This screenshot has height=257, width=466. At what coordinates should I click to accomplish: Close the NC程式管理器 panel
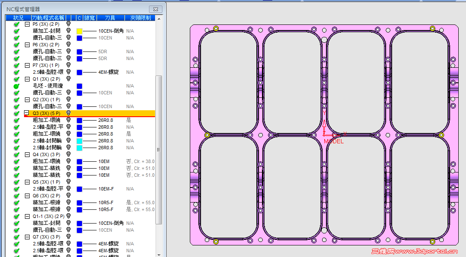(x=156, y=9)
